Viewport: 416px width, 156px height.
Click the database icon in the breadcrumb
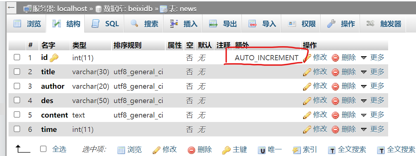pos(98,9)
